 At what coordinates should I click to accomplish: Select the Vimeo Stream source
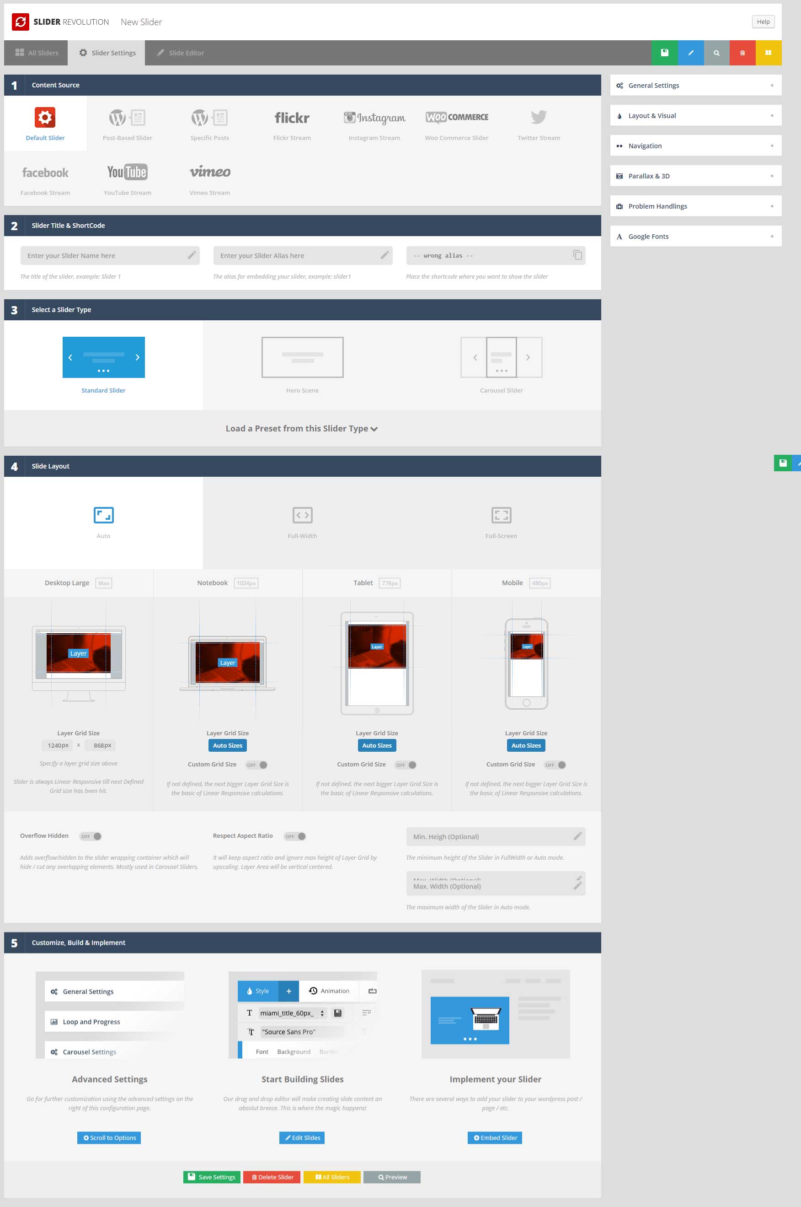(x=209, y=178)
